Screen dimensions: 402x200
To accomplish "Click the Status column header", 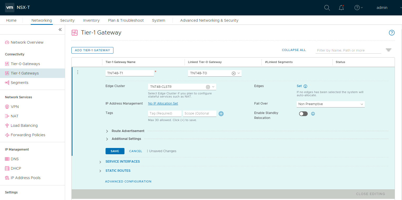I will 340,62.
